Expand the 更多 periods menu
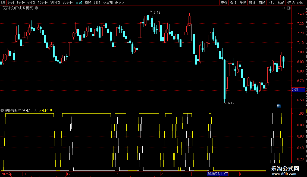This screenshot has width=307, height=177. point(119,2)
